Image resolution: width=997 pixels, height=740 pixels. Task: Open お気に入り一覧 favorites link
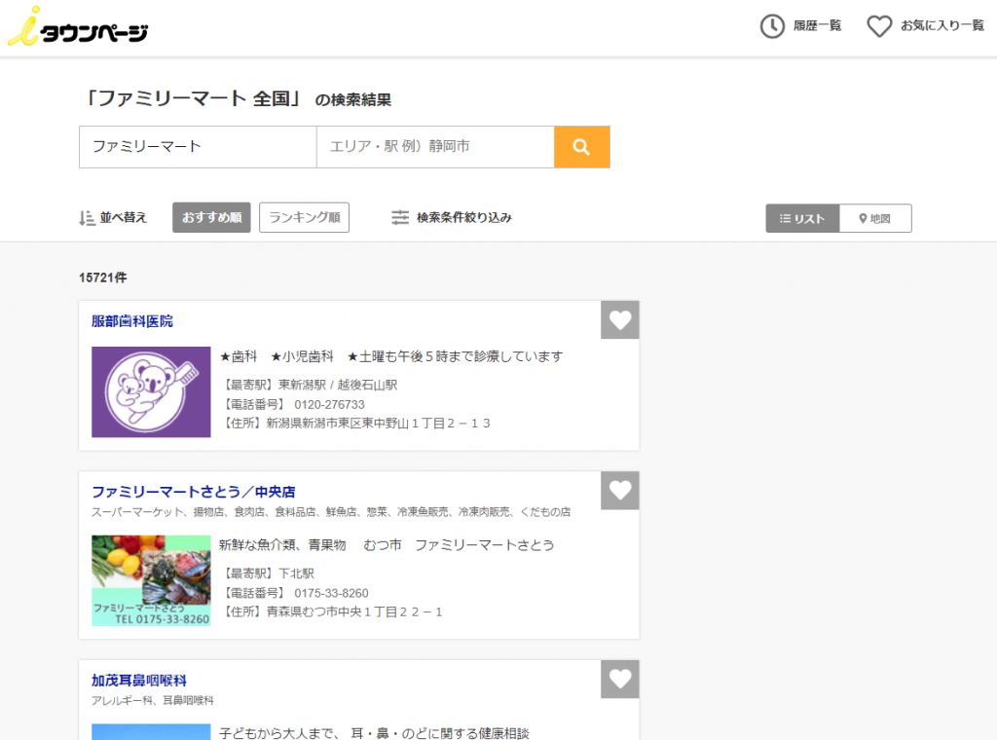point(942,26)
